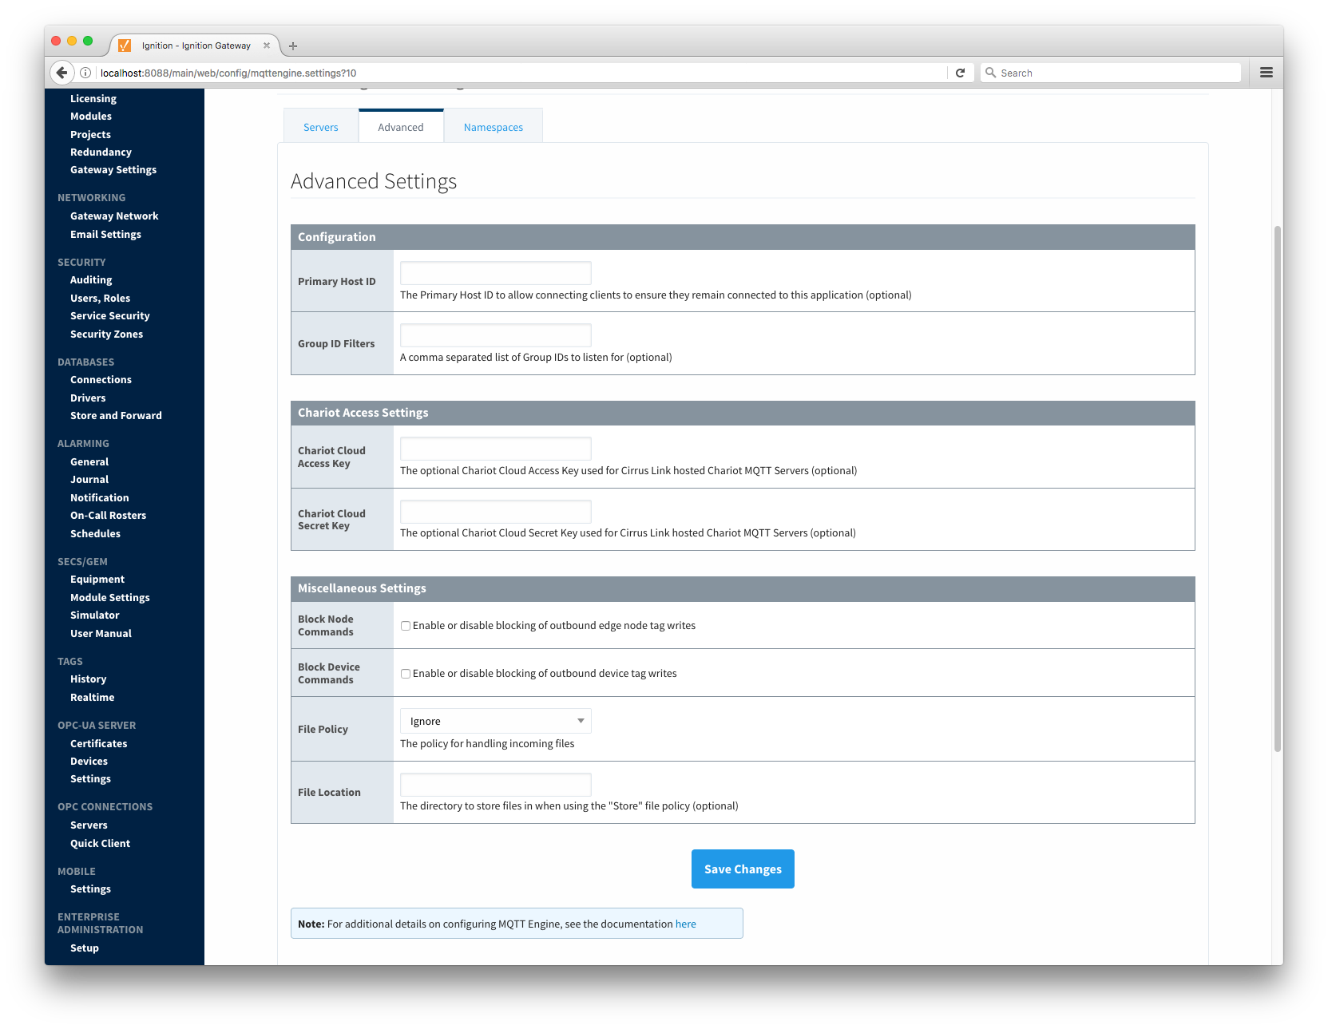
Task: Click the Save Changes button
Action: coord(743,869)
